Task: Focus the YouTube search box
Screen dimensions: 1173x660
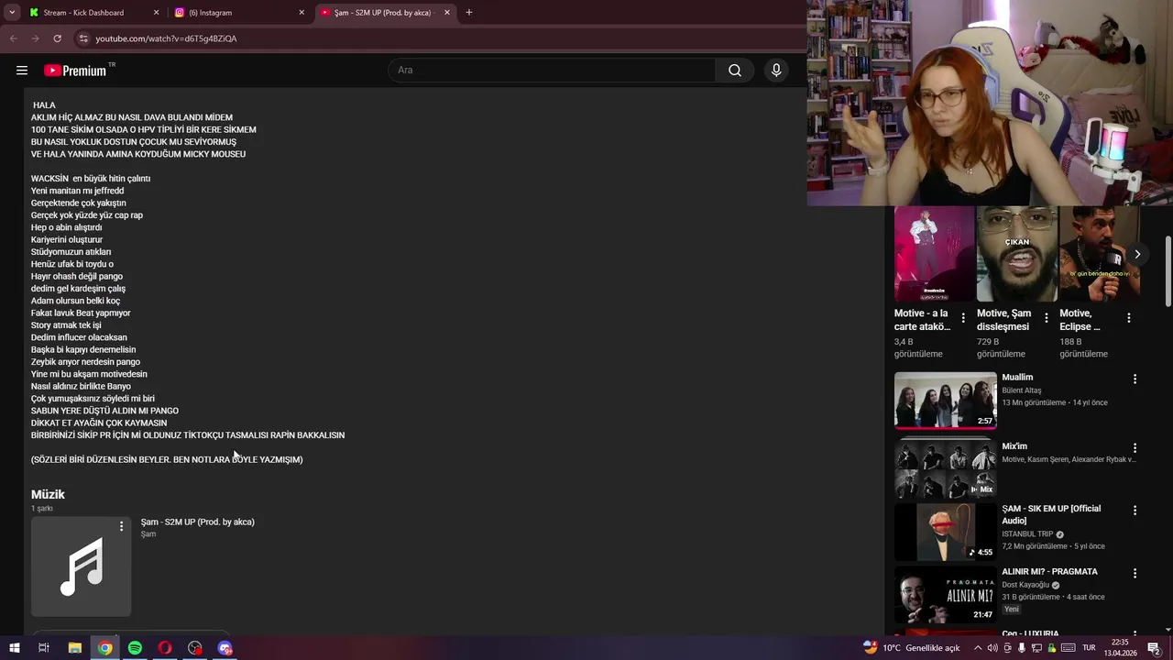Action: click(x=553, y=71)
